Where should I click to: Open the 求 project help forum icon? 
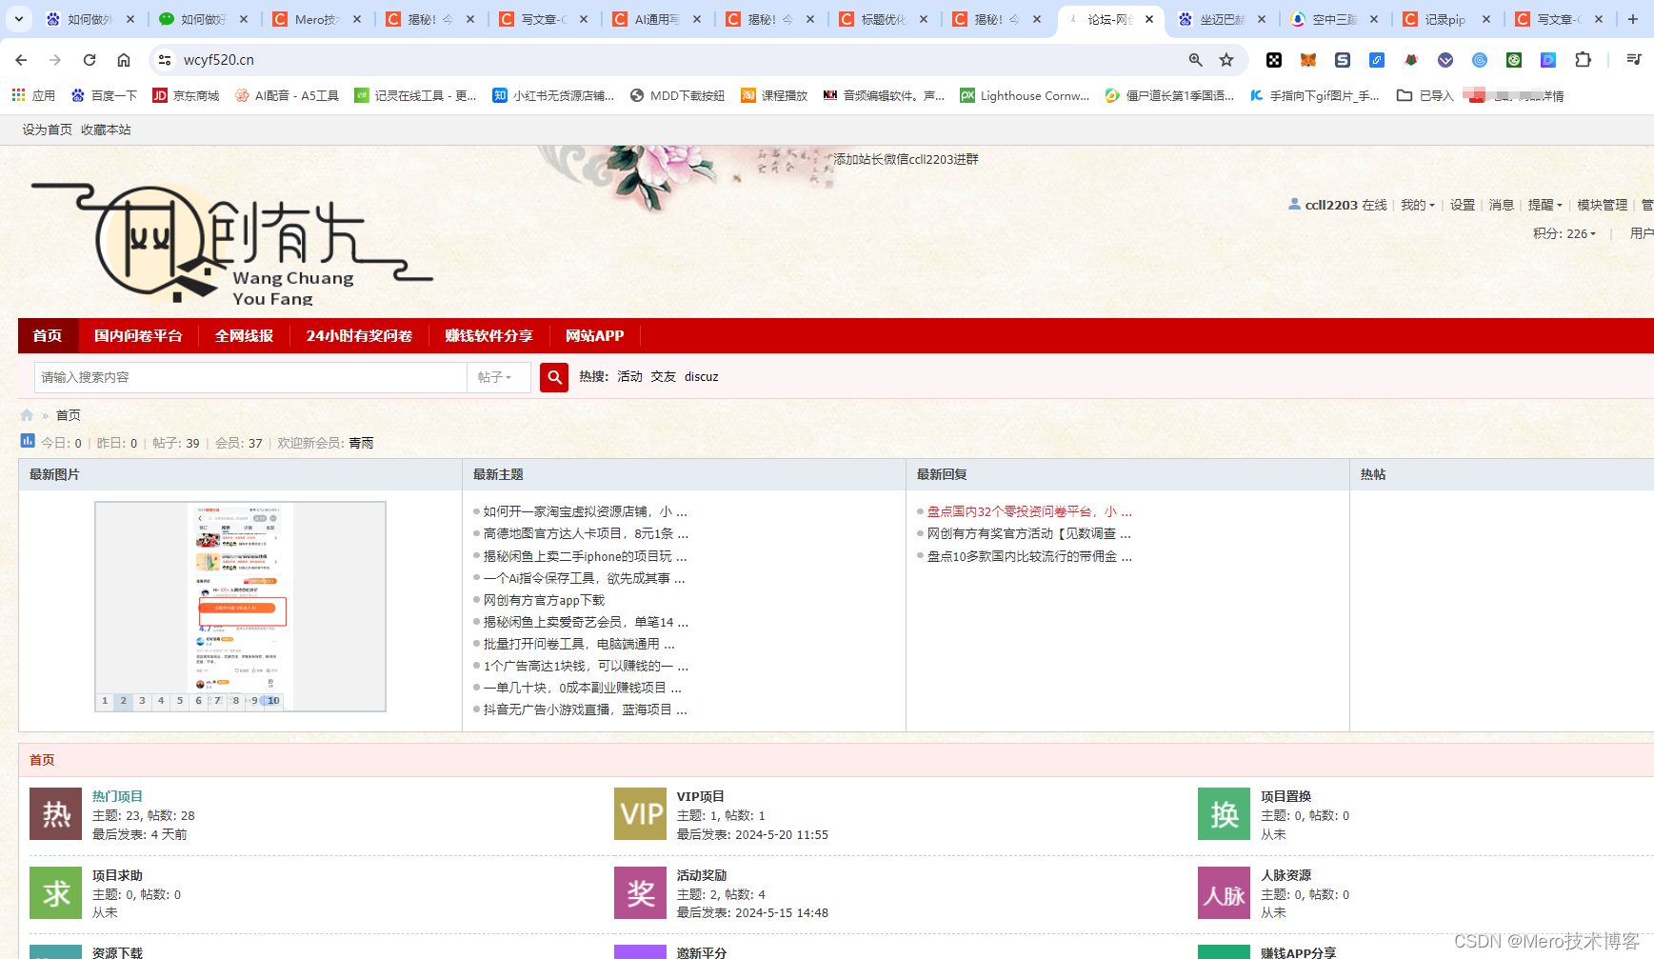(x=55, y=893)
